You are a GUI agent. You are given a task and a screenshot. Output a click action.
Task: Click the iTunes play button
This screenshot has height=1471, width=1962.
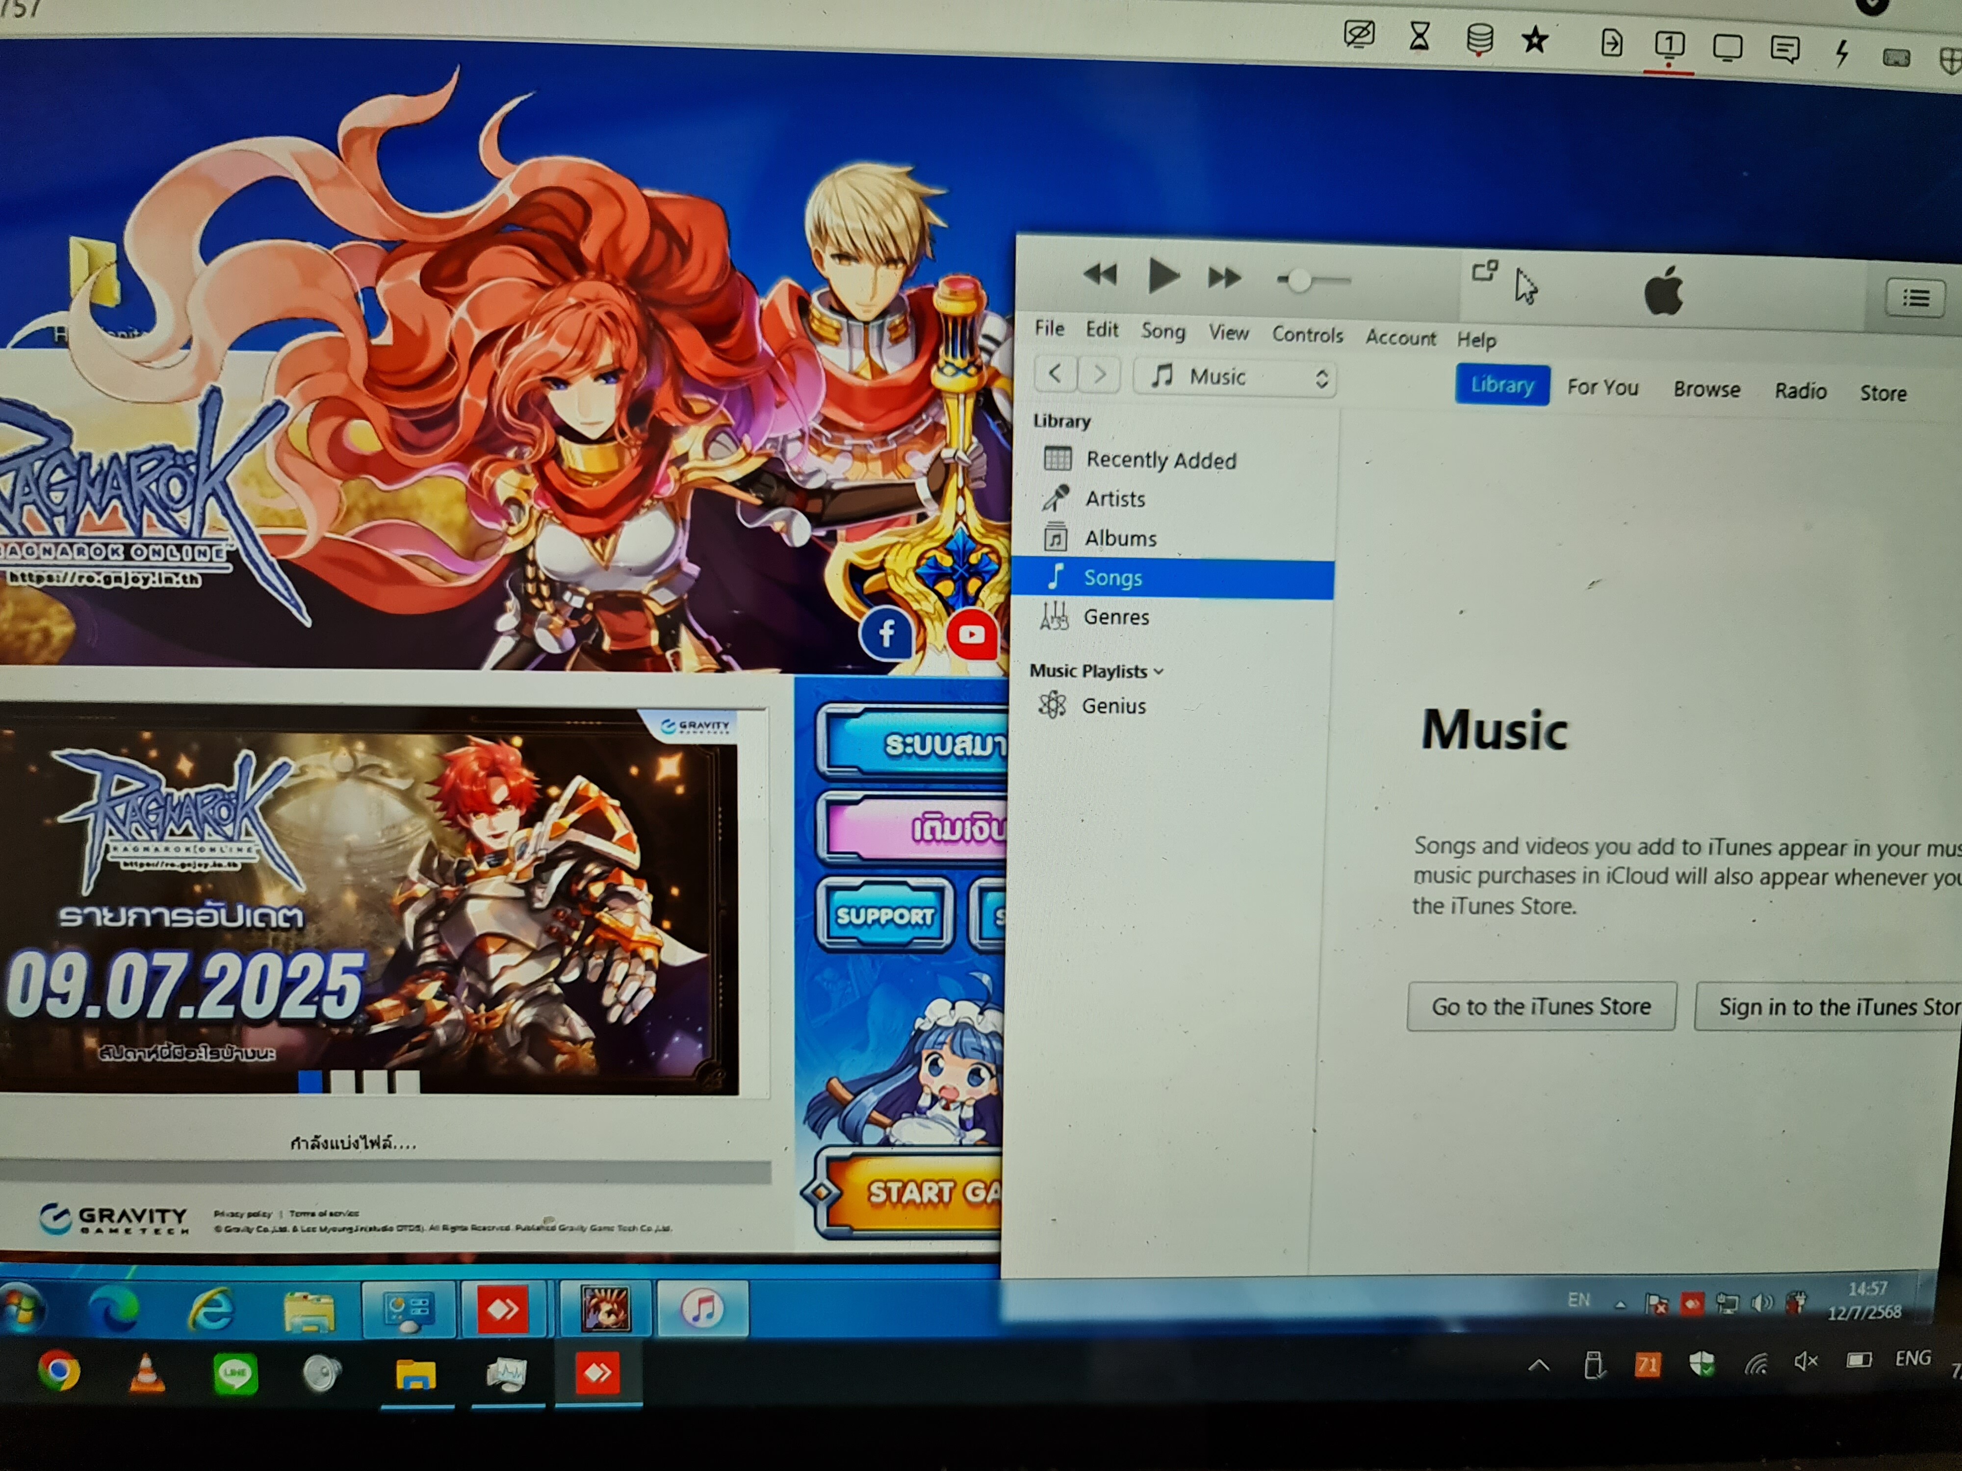(x=1163, y=276)
